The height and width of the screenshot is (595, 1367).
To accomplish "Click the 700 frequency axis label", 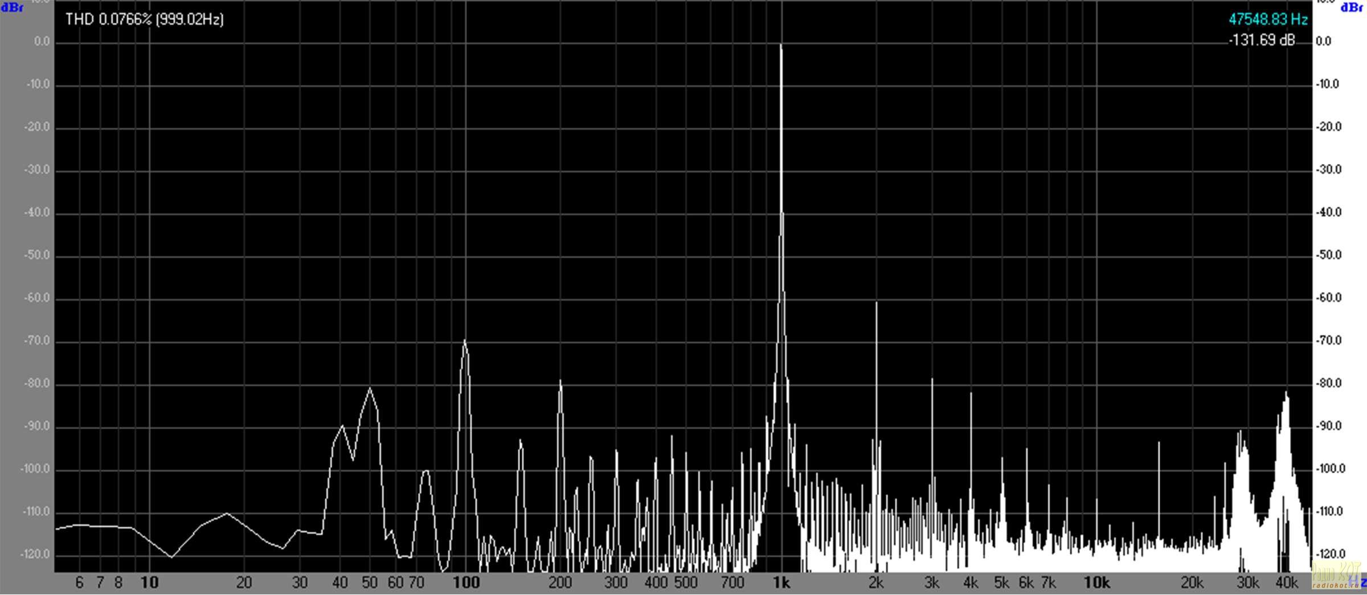I will [x=732, y=582].
